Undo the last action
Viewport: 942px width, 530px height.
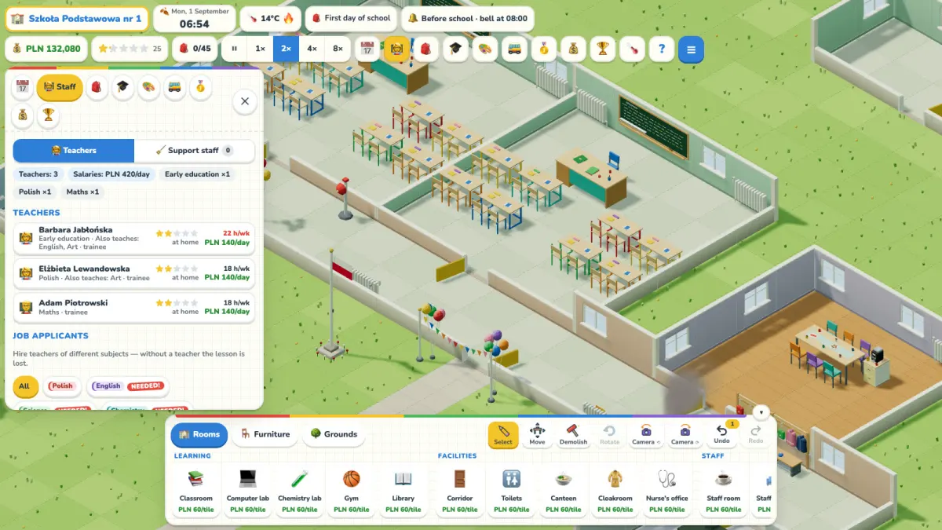pos(721,433)
